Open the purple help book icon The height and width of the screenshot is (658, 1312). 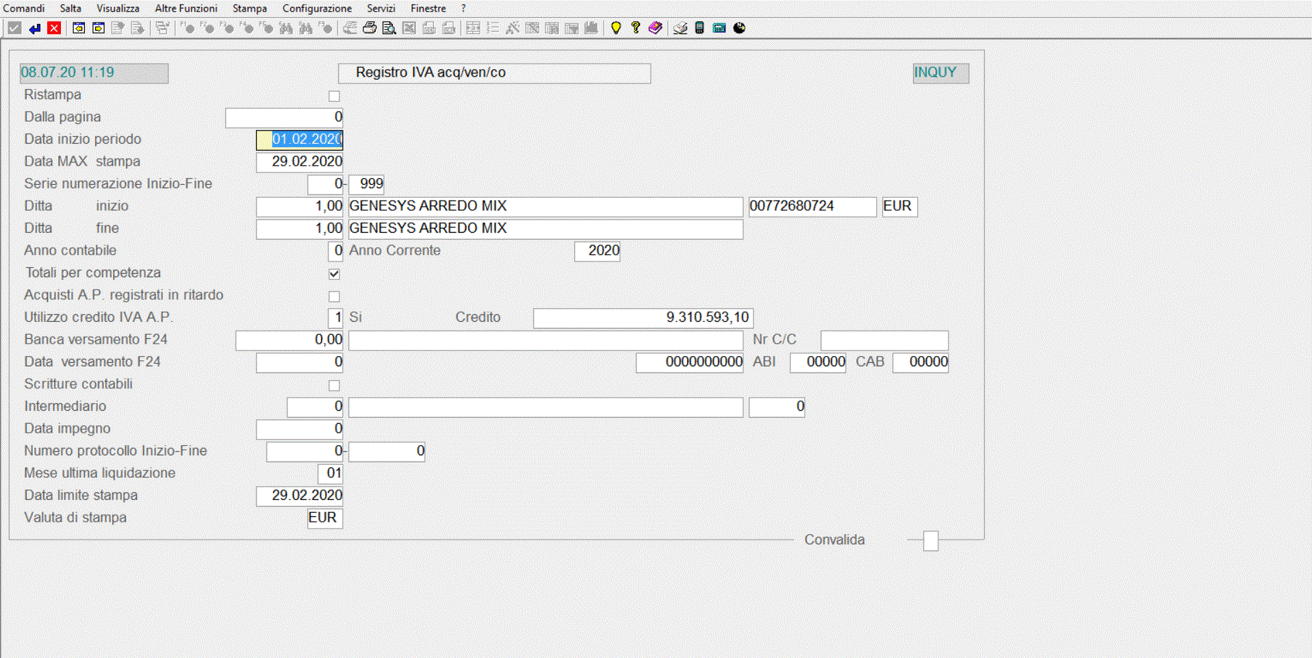[655, 28]
